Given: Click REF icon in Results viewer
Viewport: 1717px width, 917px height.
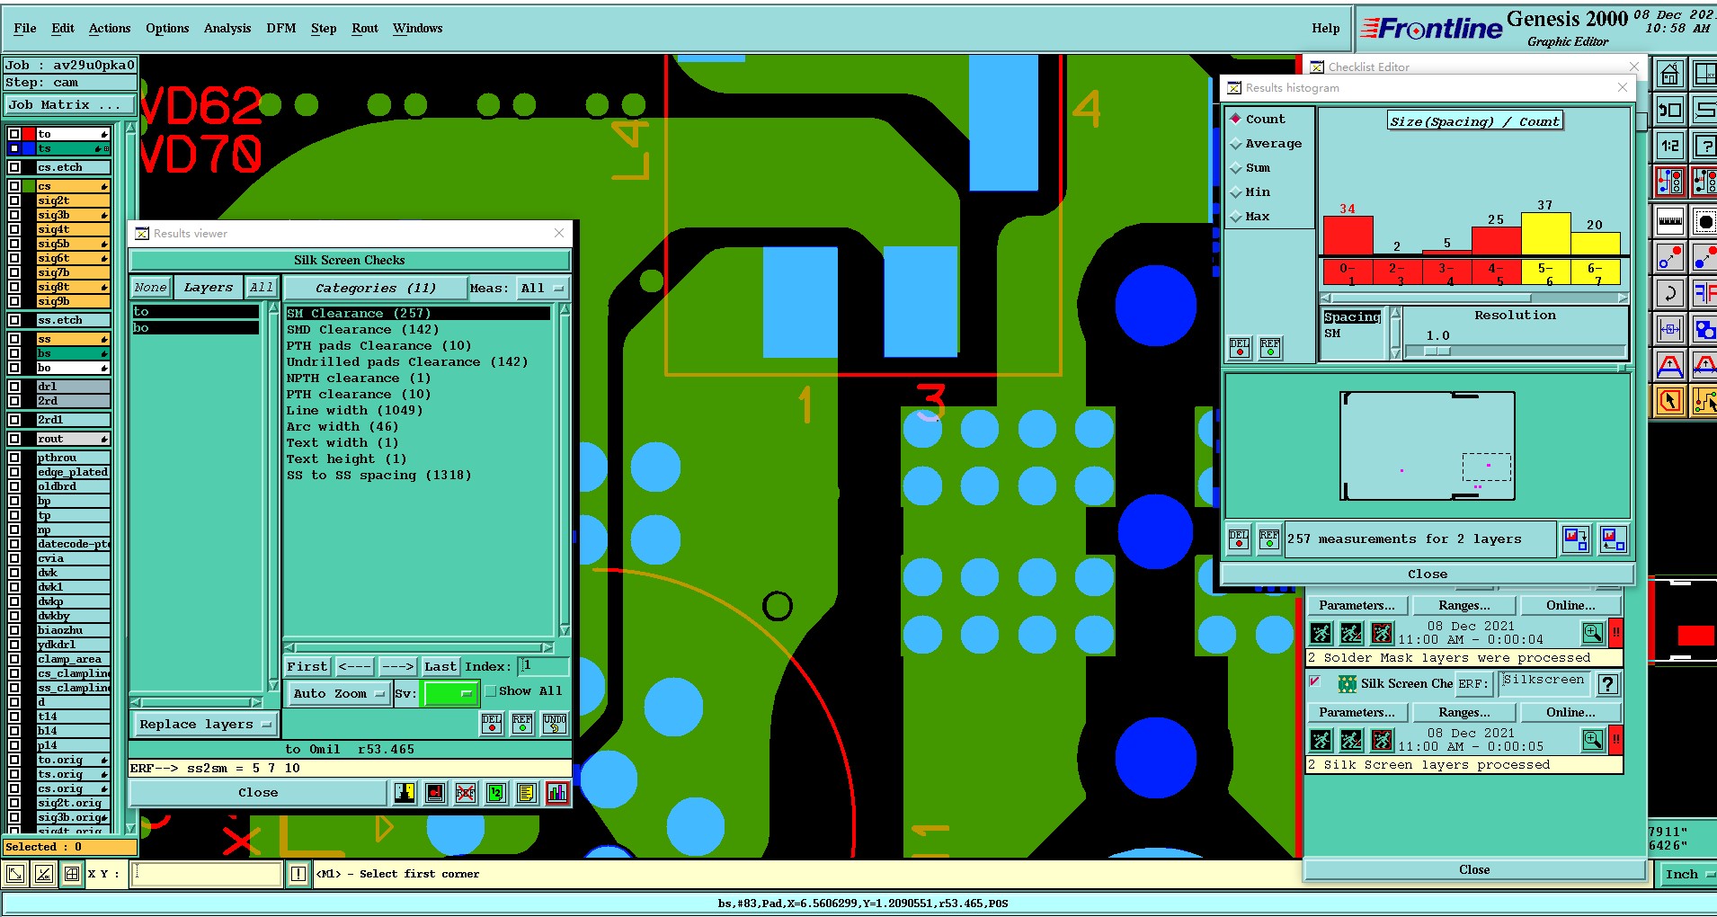Looking at the screenshot, I should [x=522, y=724].
